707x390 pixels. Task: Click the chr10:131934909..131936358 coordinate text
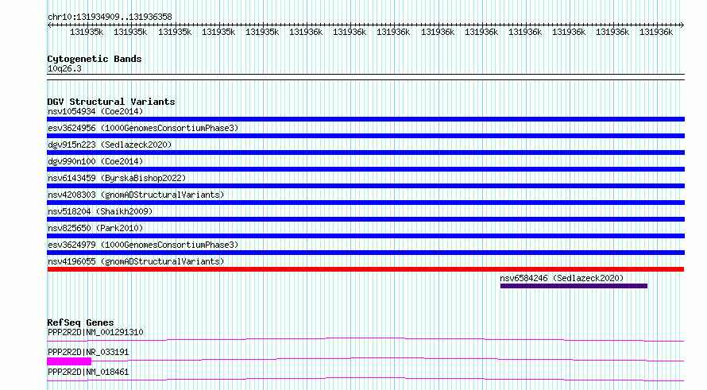[x=110, y=17]
